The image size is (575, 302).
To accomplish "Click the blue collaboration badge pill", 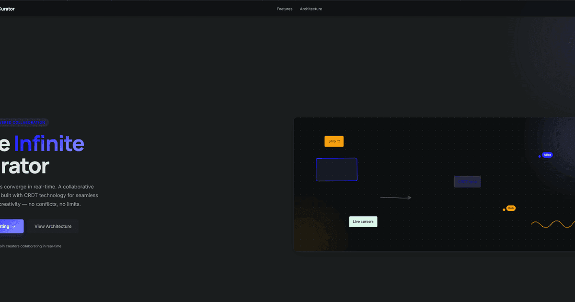I will pos(24,123).
